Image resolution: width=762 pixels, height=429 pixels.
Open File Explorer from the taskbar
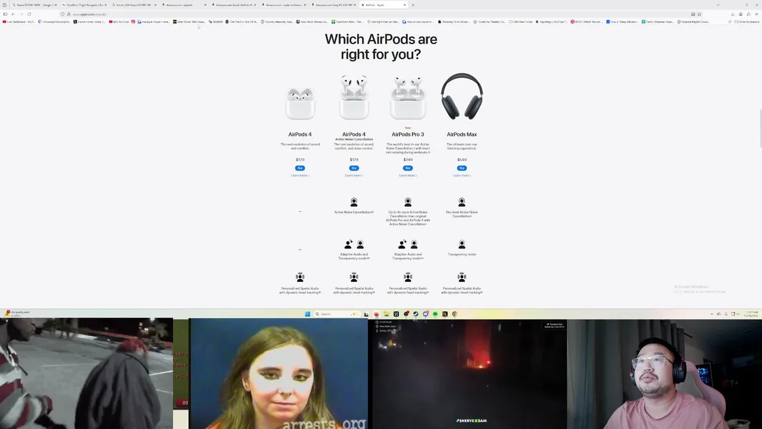coord(386,314)
